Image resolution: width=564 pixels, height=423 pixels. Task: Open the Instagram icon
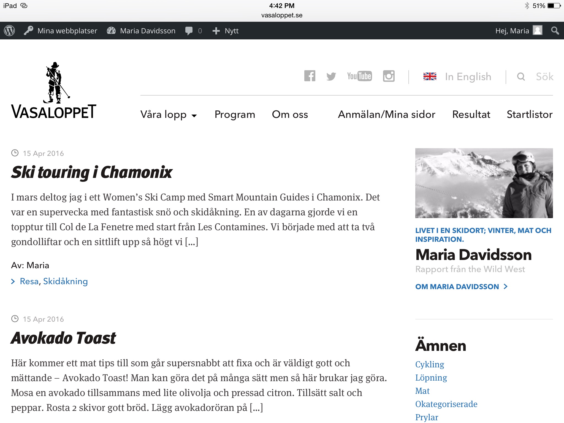389,76
